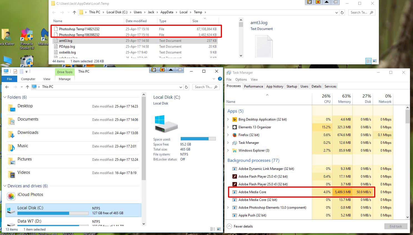Screen dimensions: 413x235
Task: Refresh the This PC window
Action: (x=186, y=87)
